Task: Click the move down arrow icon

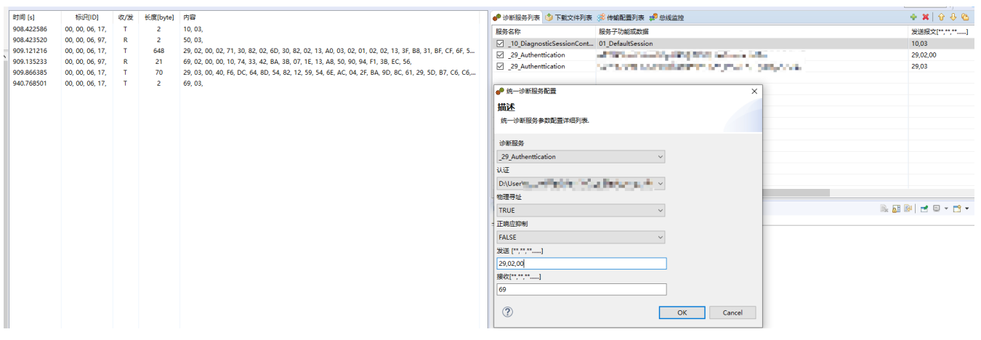Action: tap(953, 17)
